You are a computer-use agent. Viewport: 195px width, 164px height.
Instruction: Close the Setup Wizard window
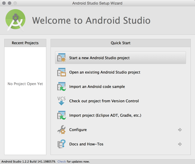click(4, 3)
